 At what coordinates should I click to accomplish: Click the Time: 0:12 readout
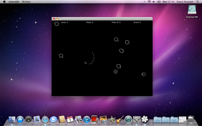116,22
